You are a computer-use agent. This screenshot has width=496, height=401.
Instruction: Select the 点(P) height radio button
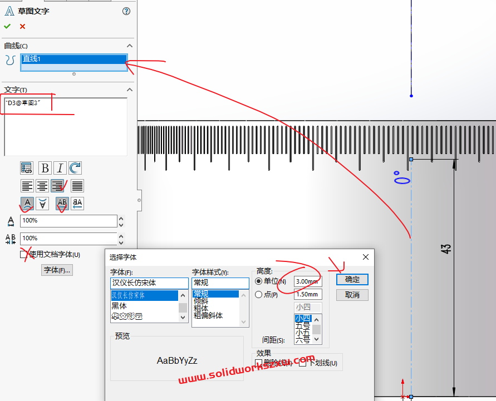click(259, 295)
